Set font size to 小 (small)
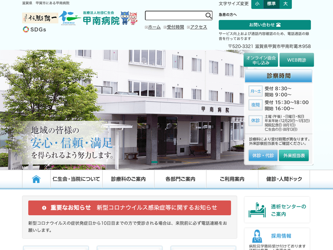333x250 pixels. [257, 4]
